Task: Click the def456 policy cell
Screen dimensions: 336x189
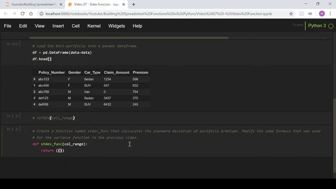Action: click(x=43, y=104)
